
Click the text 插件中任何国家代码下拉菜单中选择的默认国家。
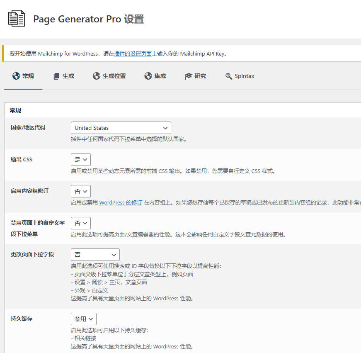coord(129,139)
